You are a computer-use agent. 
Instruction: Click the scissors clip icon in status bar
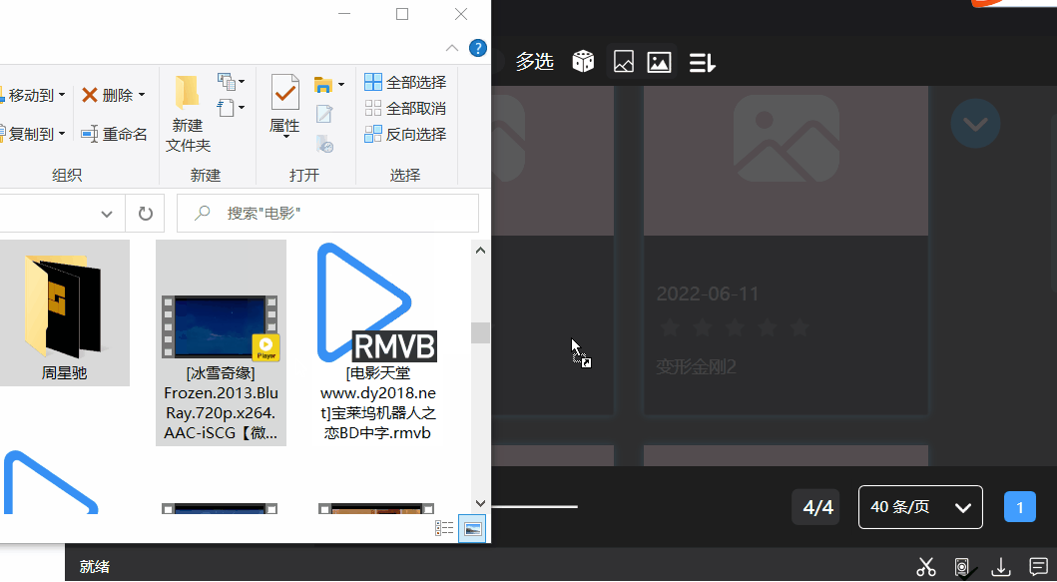[x=926, y=567]
